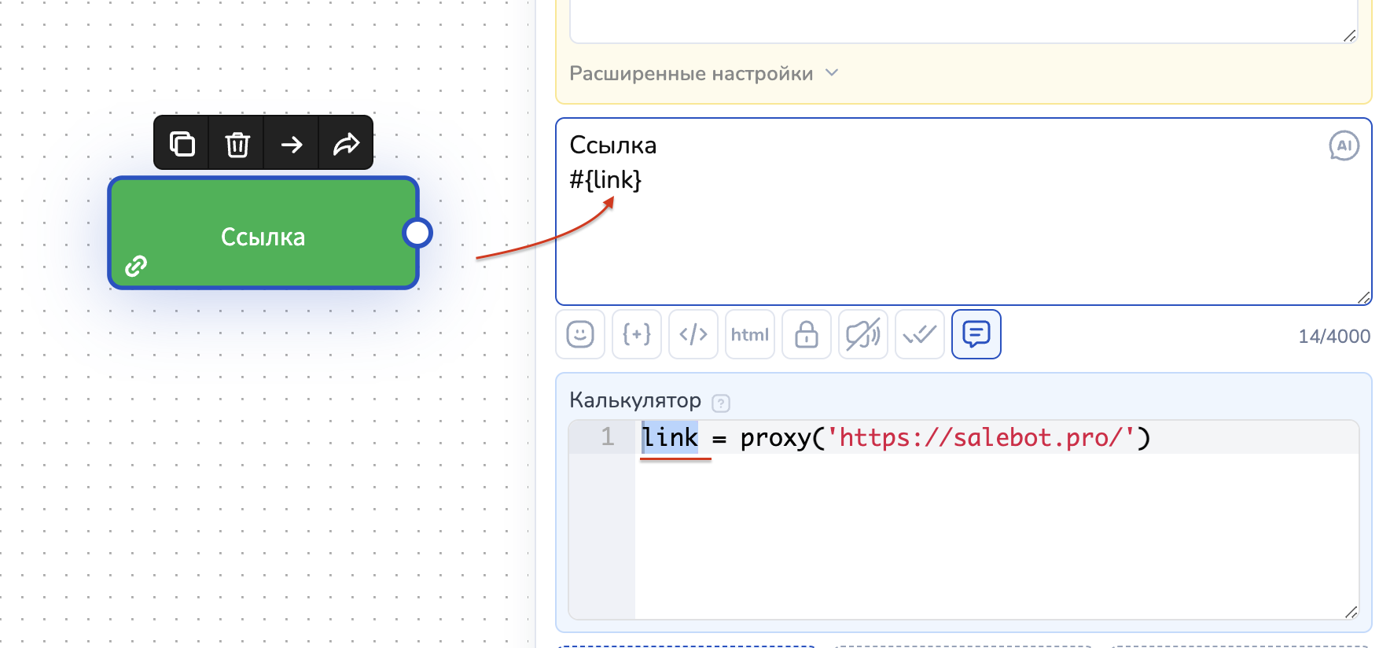Toggle the highlighted message bubble button

976,334
